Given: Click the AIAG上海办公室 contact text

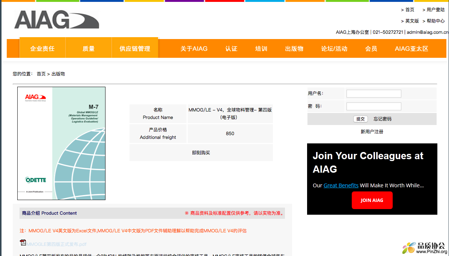Looking at the screenshot, I should click(352, 32).
